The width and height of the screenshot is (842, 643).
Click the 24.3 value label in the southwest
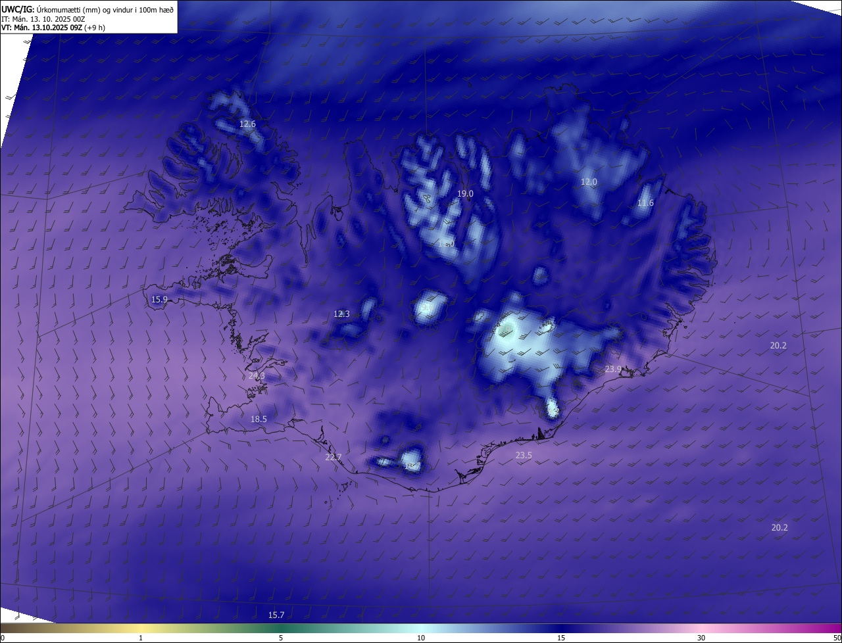[257, 376]
